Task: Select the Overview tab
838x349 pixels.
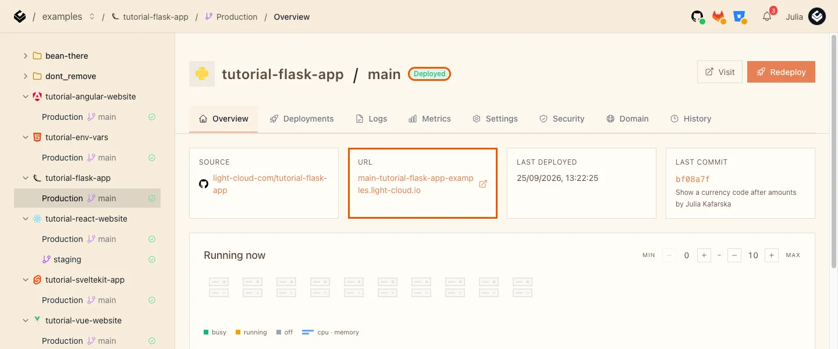Action: pyautogui.click(x=223, y=119)
